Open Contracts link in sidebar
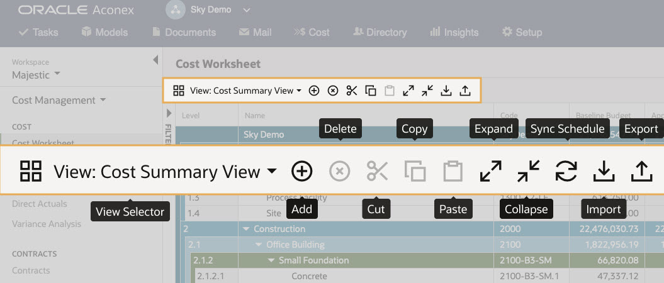This screenshot has width=664, height=283. (x=31, y=270)
